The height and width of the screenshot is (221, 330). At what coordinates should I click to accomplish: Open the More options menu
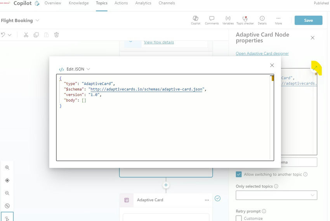(x=278, y=20)
